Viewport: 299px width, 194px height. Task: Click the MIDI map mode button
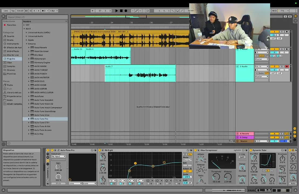[274, 11]
